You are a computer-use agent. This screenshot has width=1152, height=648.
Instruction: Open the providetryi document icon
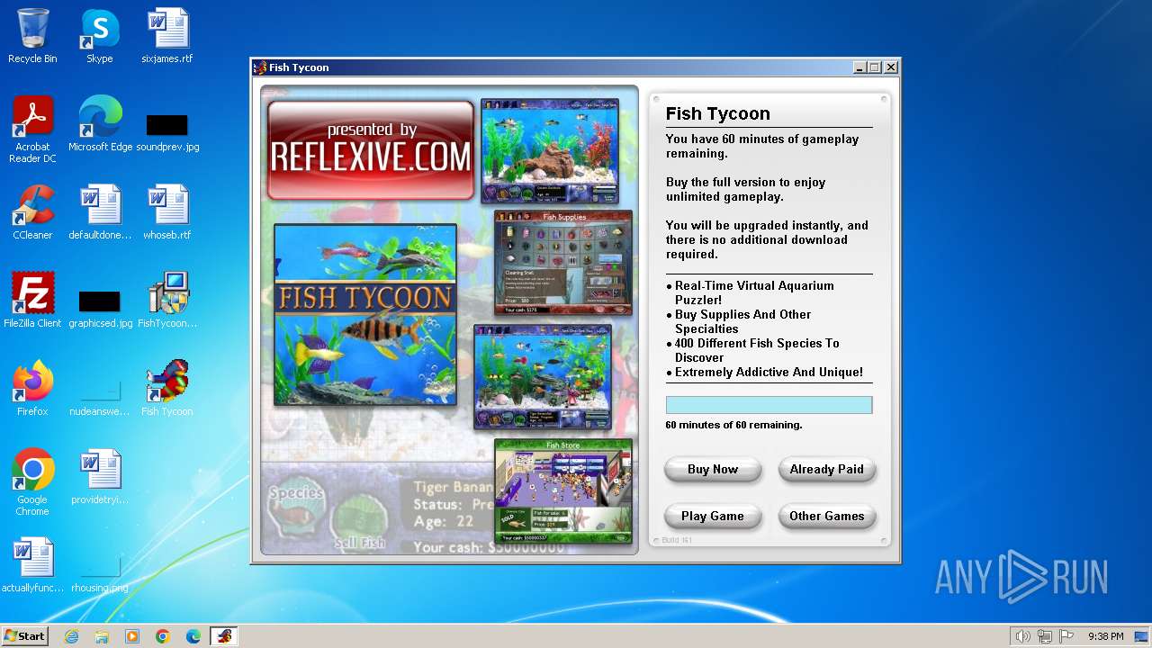pos(99,477)
